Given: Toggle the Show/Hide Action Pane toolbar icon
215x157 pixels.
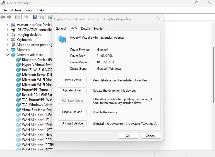Looking at the screenshot, I should (x=41, y=17).
